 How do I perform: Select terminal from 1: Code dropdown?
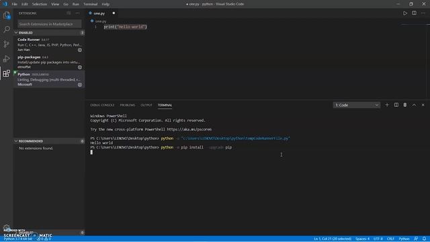click(x=357, y=105)
